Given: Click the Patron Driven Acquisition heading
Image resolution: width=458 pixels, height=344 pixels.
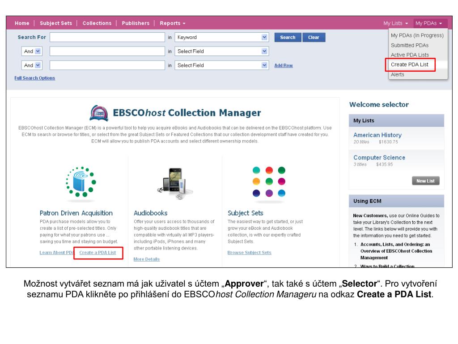Looking at the screenshot, I should click(x=76, y=213).
